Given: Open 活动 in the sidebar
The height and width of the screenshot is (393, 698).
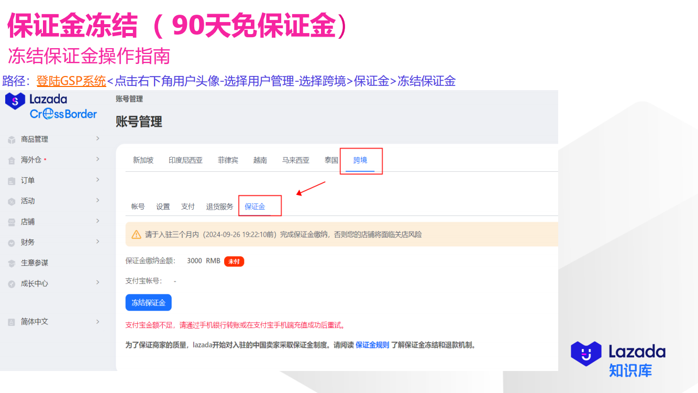Looking at the screenshot, I should (28, 201).
